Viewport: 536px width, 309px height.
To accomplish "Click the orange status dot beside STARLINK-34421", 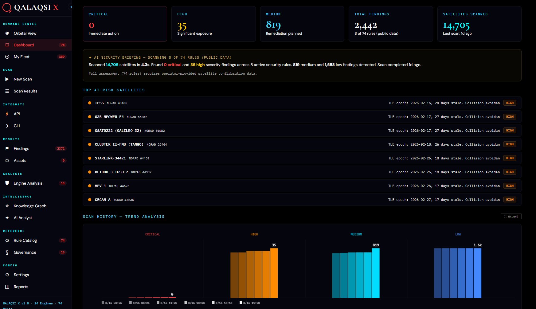I will pyautogui.click(x=89, y=158).
